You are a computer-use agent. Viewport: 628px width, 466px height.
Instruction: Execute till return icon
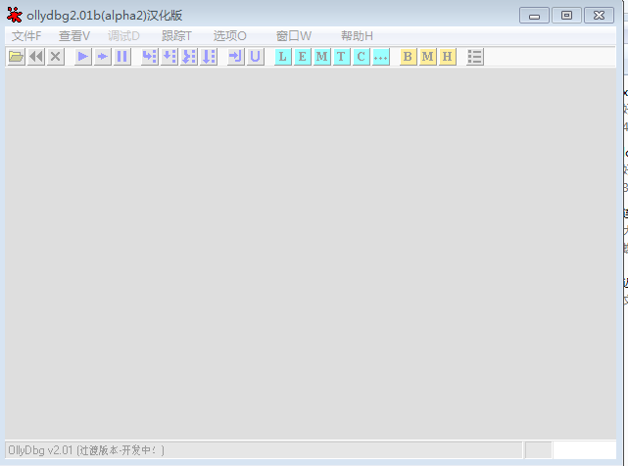tap(236, 57)
